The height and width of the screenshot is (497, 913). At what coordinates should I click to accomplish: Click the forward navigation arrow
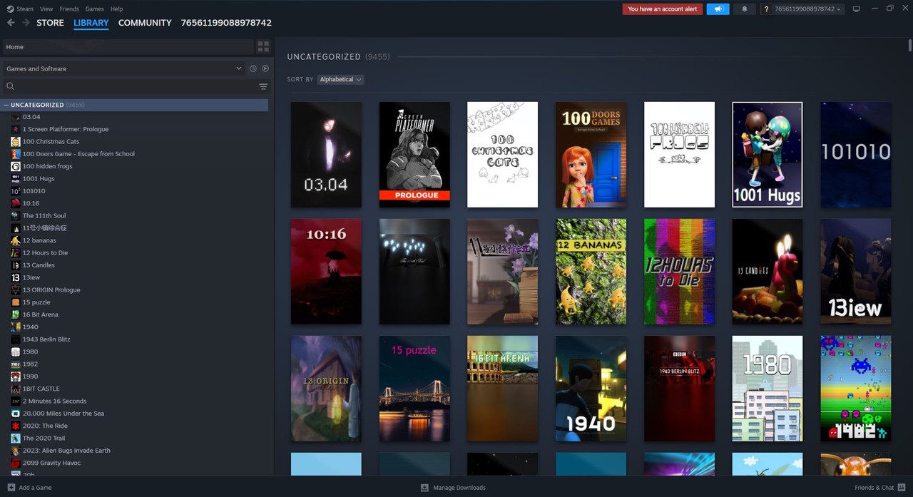pyautogui.click(x=26, y=23)
